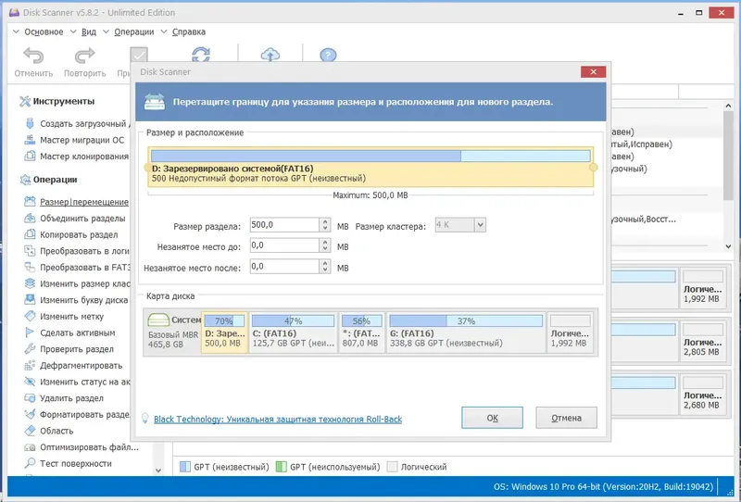Open the Справка menu
The height and width of the screenshot is (502, 741).
pyautogui.click(x=189, y=31)
